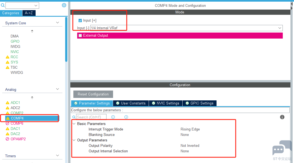Select OPAMP2 peripheral

18,139
